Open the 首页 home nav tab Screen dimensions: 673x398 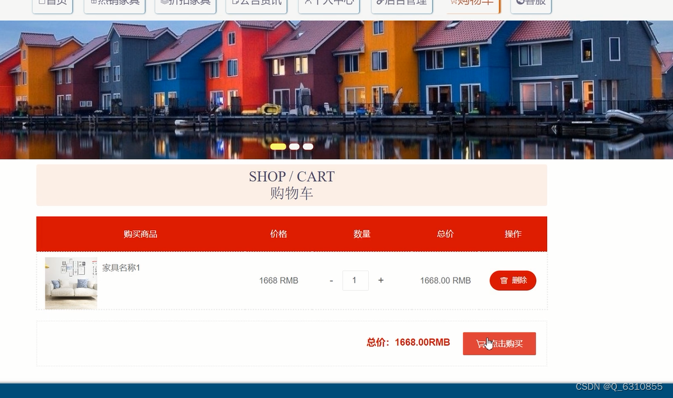[52, 4]
